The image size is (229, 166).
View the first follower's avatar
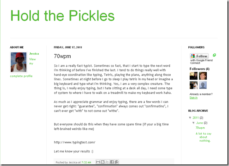(x=193, y=76)
